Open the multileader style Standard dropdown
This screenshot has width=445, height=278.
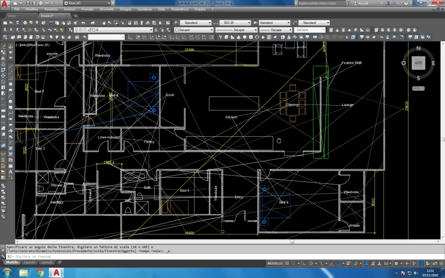pyautogui.click(x=328, y=23)
